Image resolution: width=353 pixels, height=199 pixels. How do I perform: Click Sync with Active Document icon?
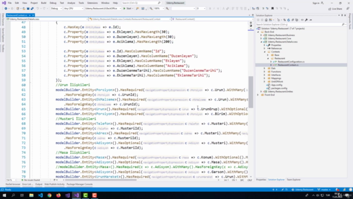pyautogui.click(x=285, y=20)
